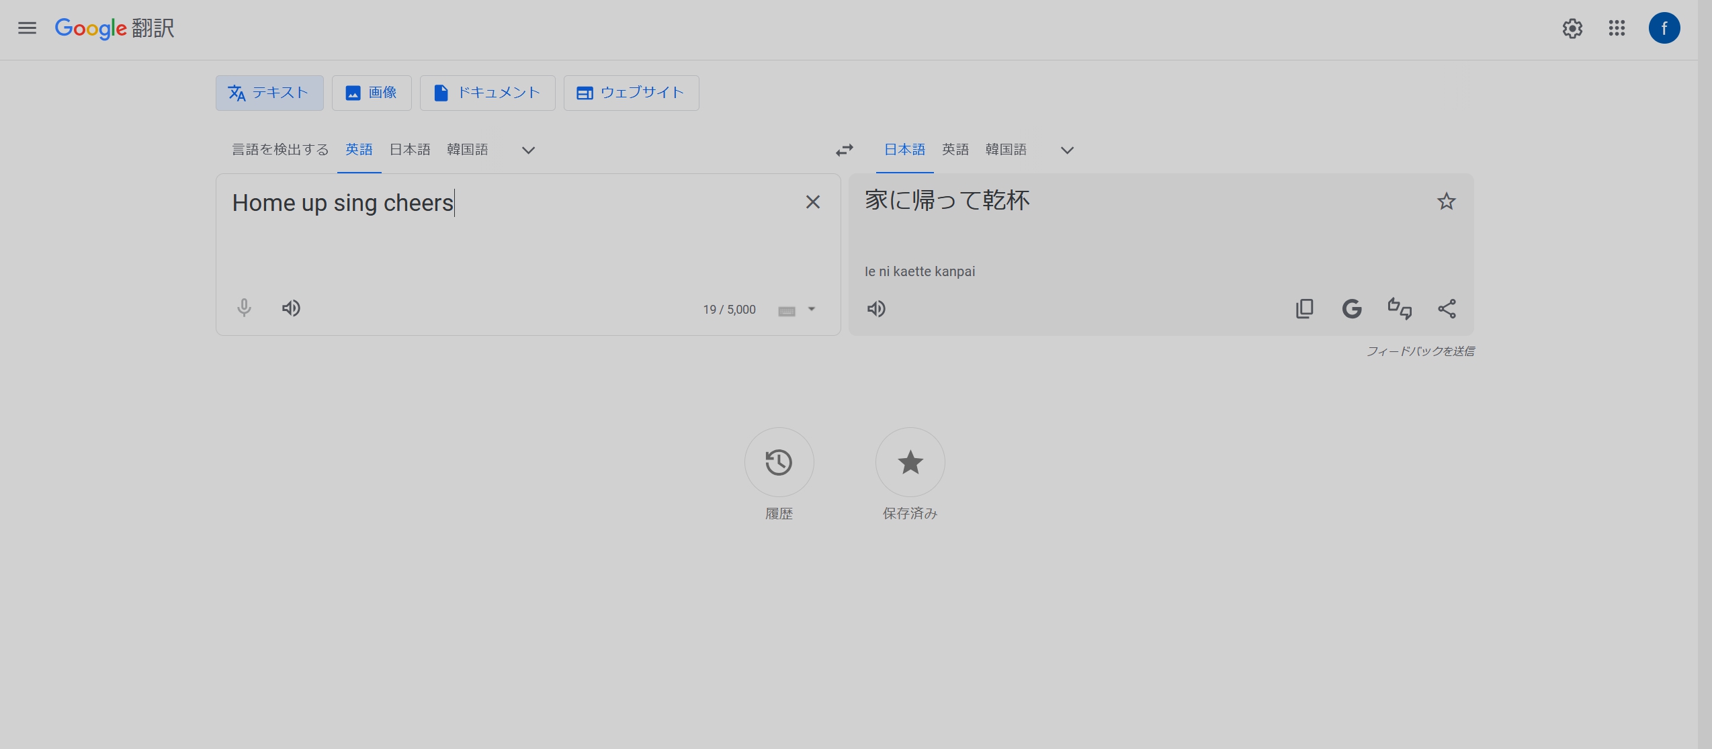Share the translation result
Screen dimensions: 1712x749
pyautogui.click(x=1447, y=309)
